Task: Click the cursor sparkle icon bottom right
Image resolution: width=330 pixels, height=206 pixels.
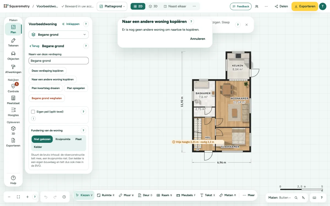Action: [303, 198]
